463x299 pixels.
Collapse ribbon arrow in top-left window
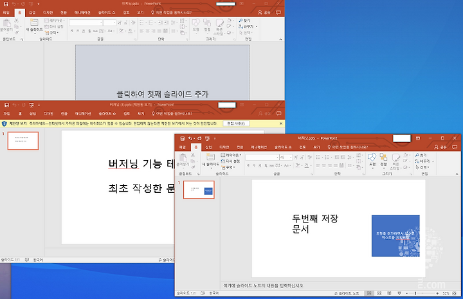[280, 39]
